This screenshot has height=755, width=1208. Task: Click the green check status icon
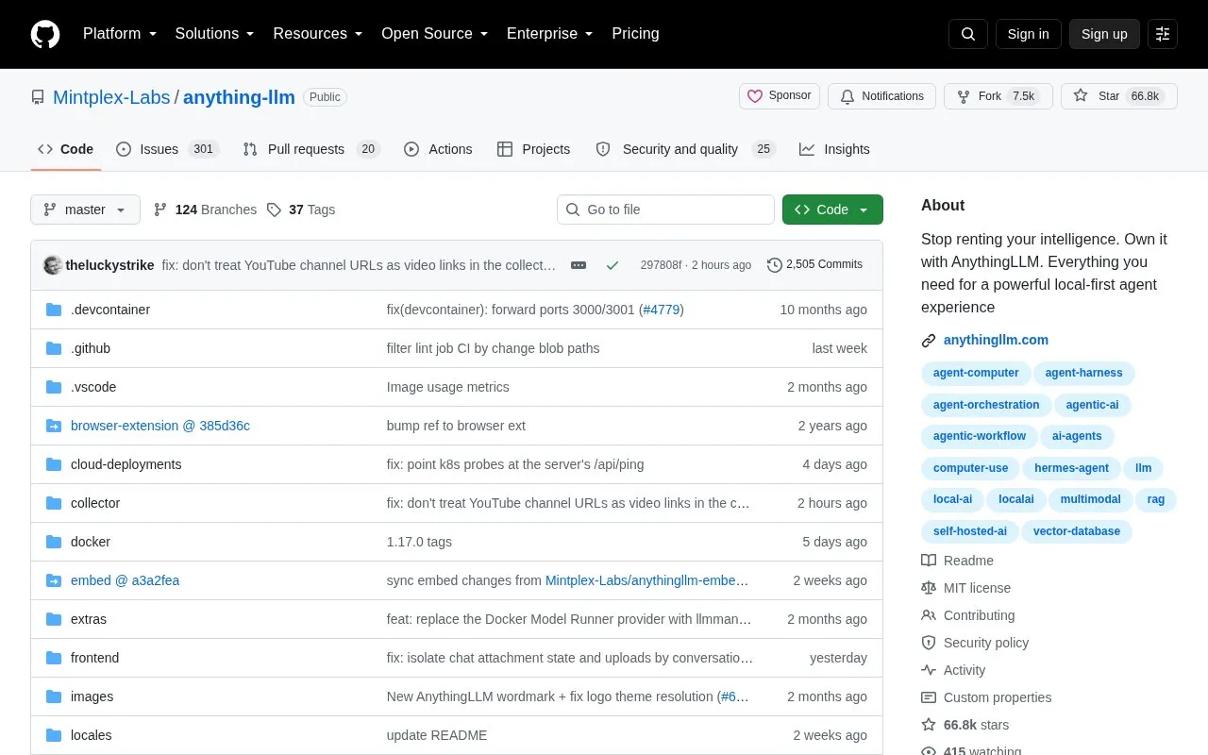click(612, 265)
